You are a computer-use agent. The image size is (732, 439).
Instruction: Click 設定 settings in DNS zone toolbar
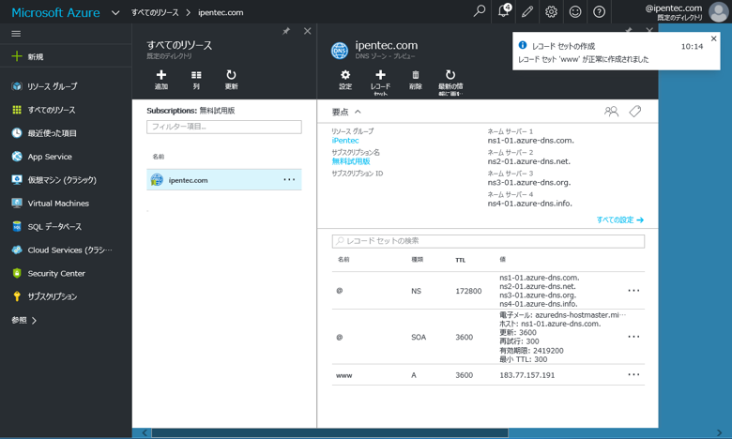click(345, 80)
